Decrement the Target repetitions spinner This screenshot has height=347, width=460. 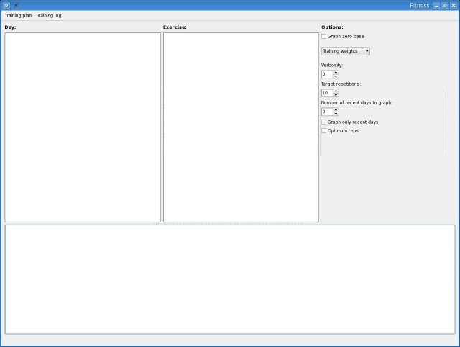[336, 95]
